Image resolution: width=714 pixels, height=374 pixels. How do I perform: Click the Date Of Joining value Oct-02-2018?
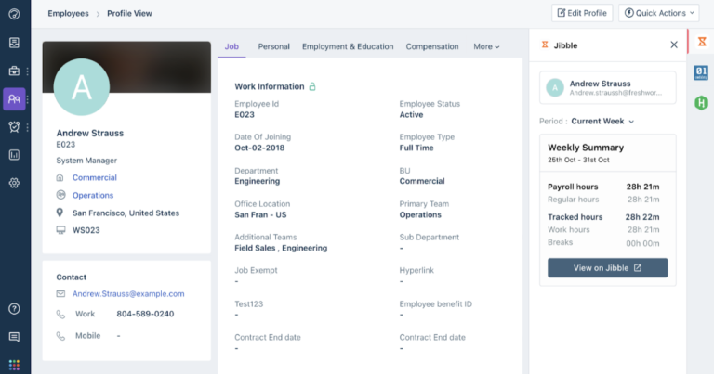(259, 148)
